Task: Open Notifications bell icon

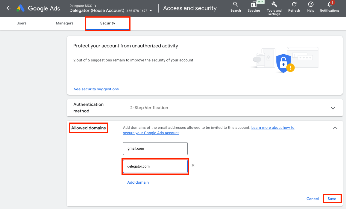Action: click(330, 7)
